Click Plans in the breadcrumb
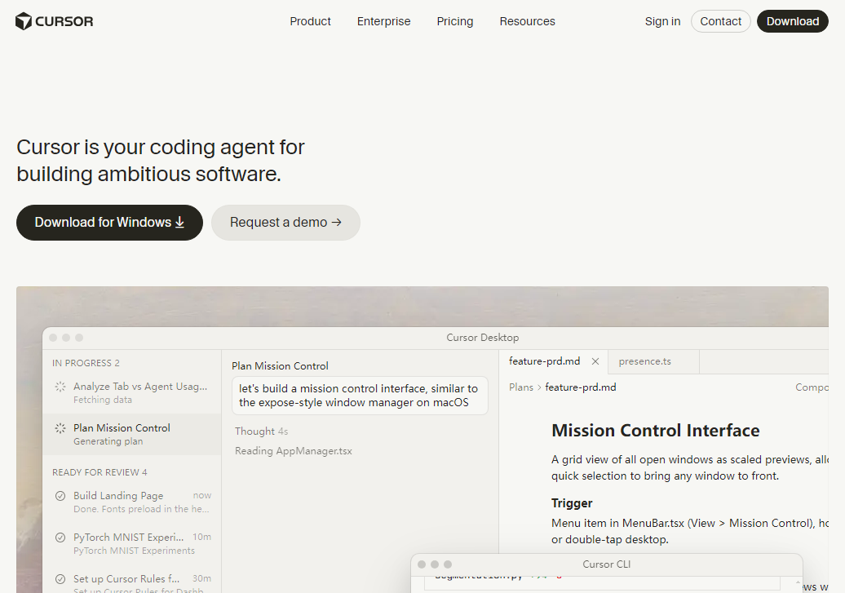 click(x=521, y=387)
